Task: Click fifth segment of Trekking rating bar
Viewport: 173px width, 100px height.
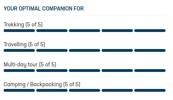Action: 150,31
